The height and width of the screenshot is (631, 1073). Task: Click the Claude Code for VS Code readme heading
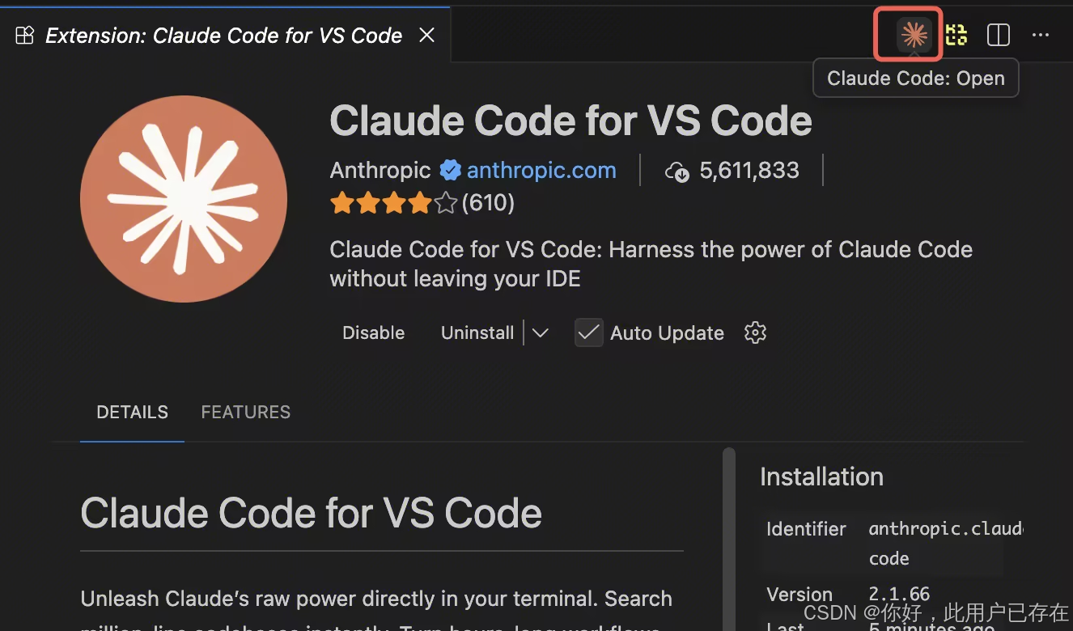(311, 513)
